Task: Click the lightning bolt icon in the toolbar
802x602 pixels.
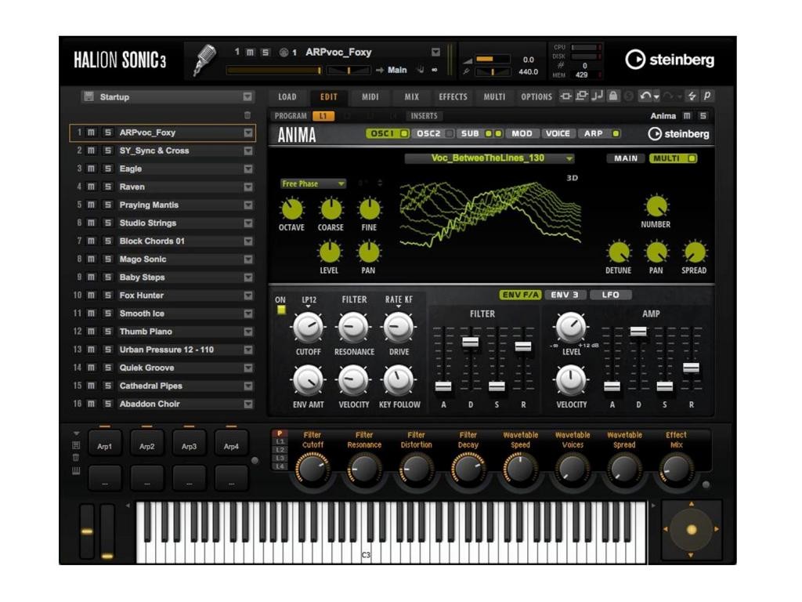Action: click(x=692, y=96)
